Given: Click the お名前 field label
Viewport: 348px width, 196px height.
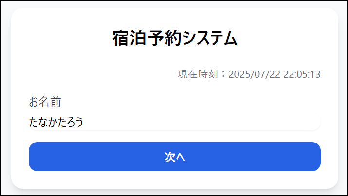Looking at the screenshot, I should [x=45, y=102].
